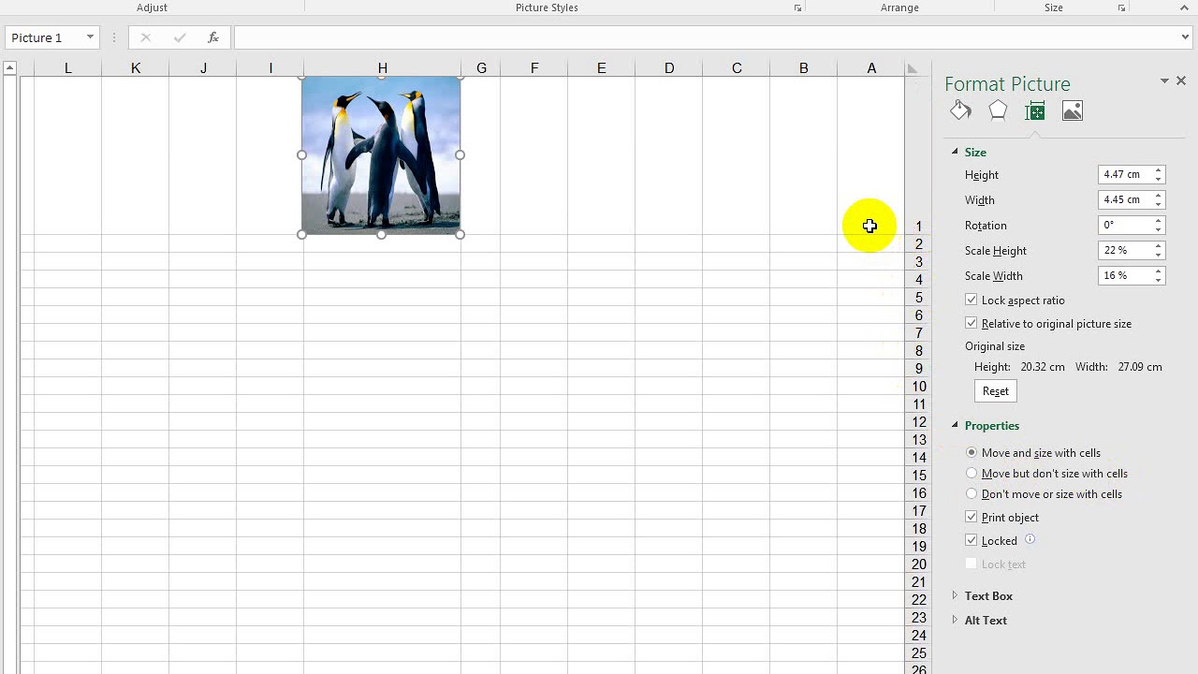
Task: Expand the Text Box section
Action: (955, 595)
